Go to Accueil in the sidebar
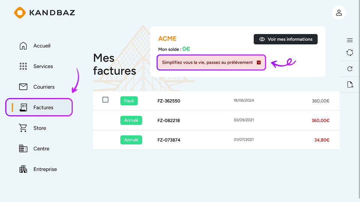Viewport: 360px width, 202px height. [x=42, y=46]
